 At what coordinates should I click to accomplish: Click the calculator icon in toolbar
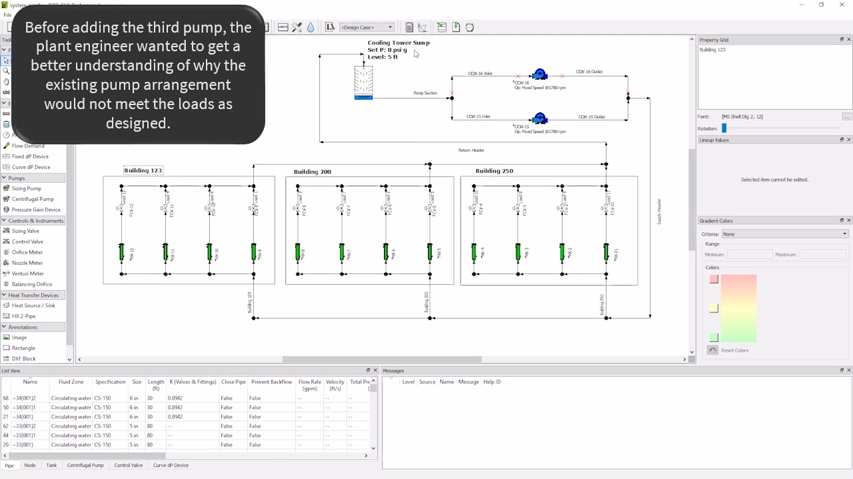409,27
